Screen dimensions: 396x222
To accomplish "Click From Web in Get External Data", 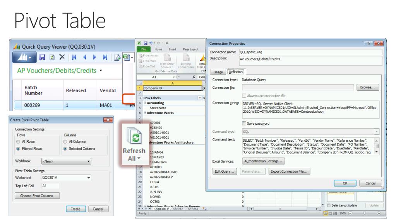I will point(148,61).
